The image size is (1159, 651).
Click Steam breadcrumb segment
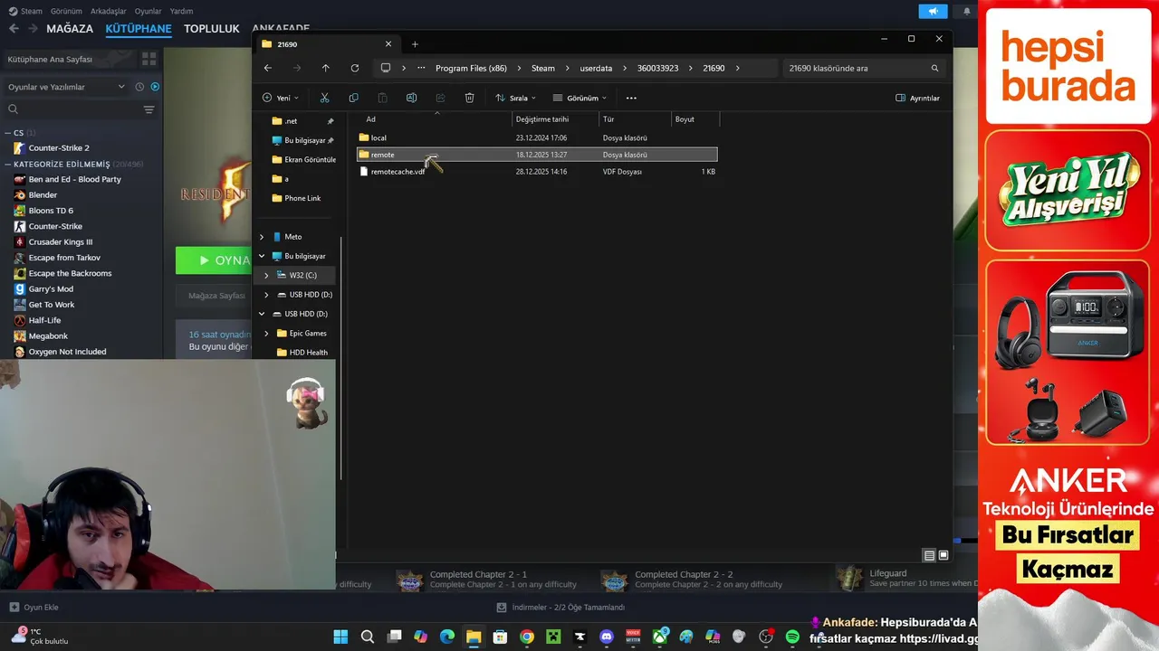tap(542, 68)
